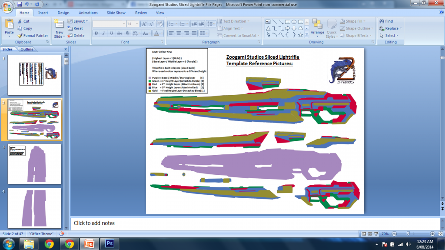
Task: Delete the selected slide
Action: pos(76,36)
